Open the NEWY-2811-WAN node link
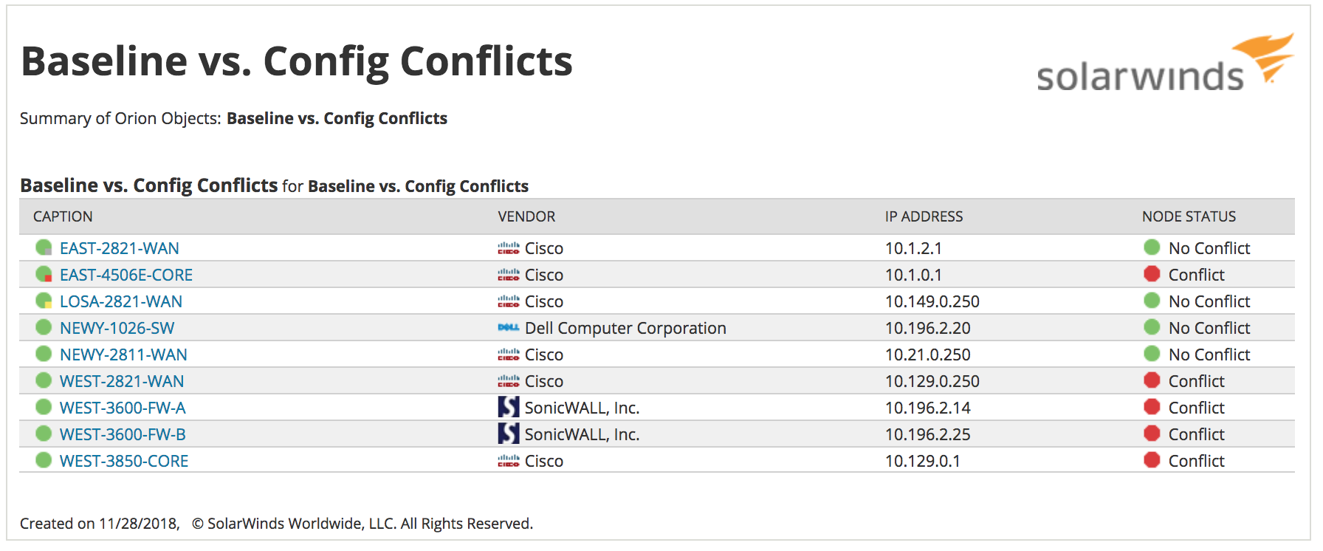 123,355
